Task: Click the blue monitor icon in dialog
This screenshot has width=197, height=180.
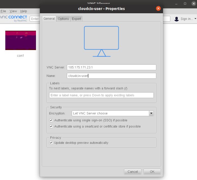Action: tap(101, 41)
